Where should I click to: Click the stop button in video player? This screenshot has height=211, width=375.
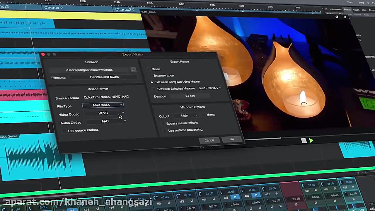(304, 141)
